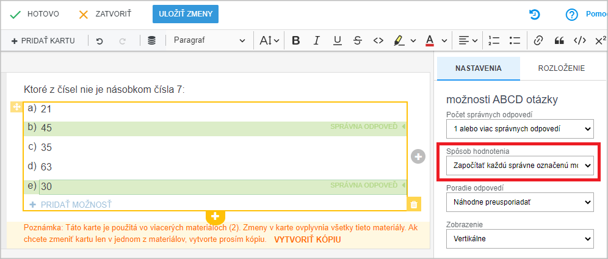Screen dimensions: 608x259
Task: Apply inline code formatting
Action: click(378, 40)
